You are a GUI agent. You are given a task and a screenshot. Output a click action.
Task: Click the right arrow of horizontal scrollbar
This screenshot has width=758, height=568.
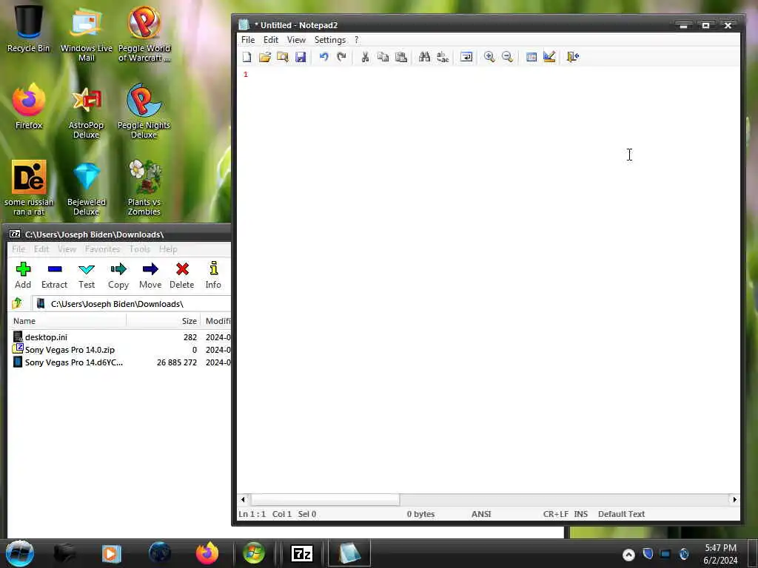(x=734, y=499)
